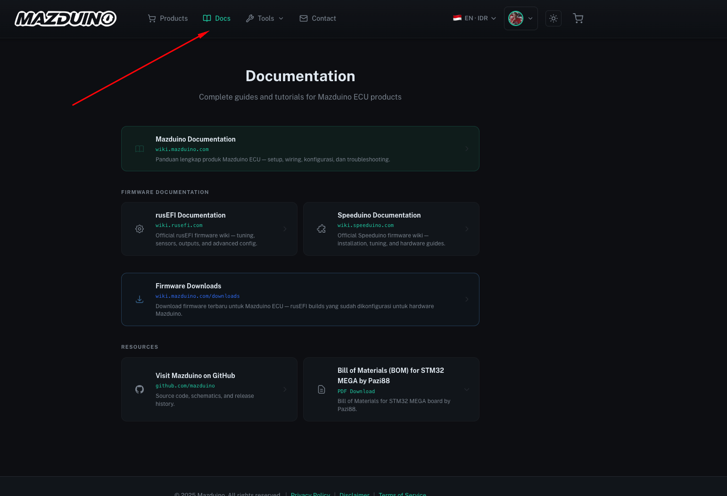Go to Products in the navigation
The width and height of the screenshot is (727, 496).
[168, 18]
